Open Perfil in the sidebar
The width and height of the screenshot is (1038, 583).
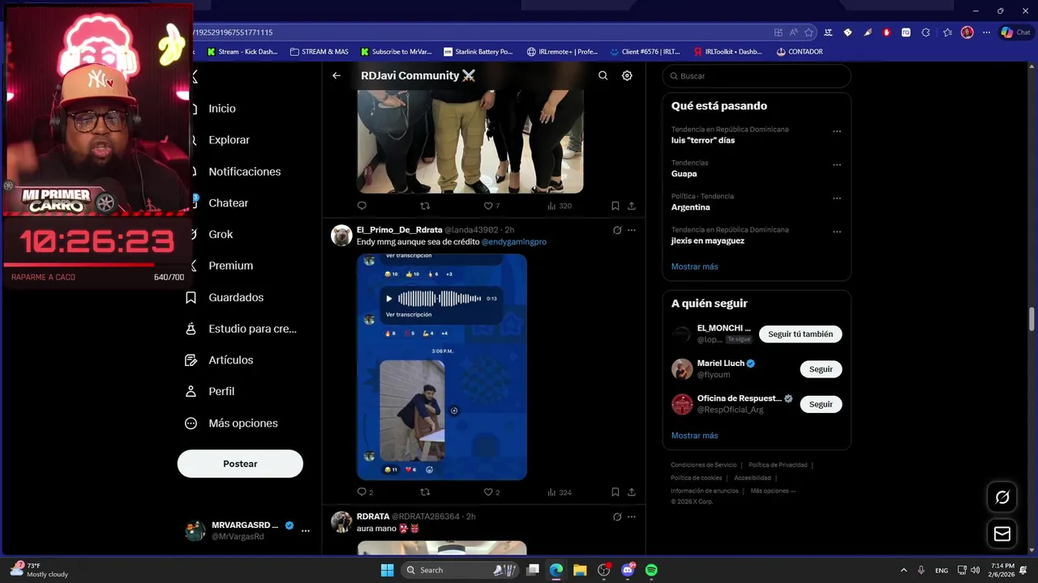(x=210, y=391)
